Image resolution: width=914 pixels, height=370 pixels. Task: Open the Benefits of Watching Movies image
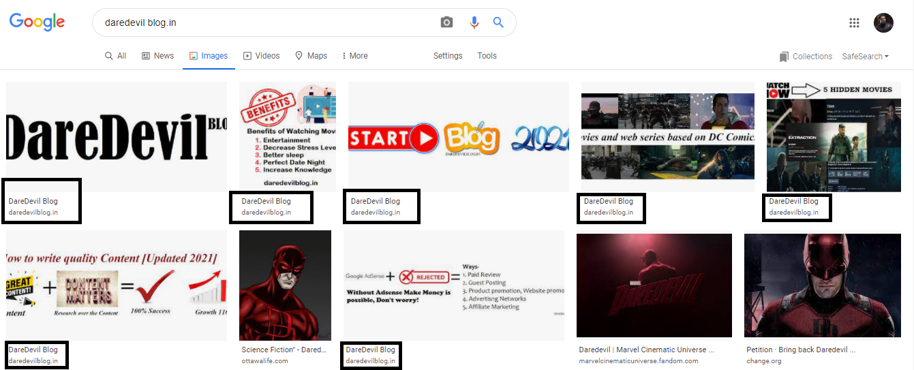coord(288,136)
